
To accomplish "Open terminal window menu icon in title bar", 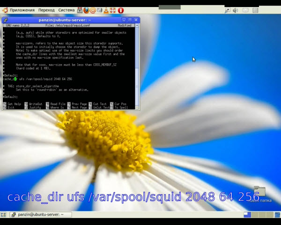I will pos(5,20).
